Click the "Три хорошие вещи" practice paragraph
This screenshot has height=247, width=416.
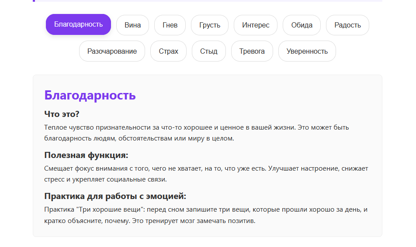pos(205,215)
